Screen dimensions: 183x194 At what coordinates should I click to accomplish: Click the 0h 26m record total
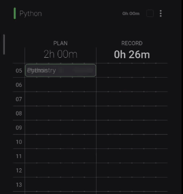click(x=132, y=54)
